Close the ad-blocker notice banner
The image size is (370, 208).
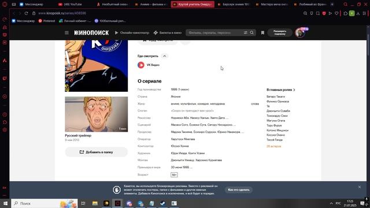pos(360,187)
